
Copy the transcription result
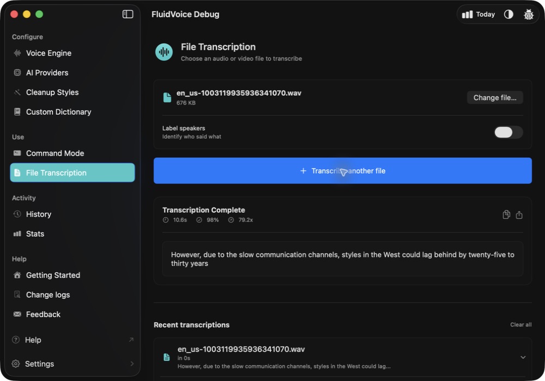coord(506,215)
